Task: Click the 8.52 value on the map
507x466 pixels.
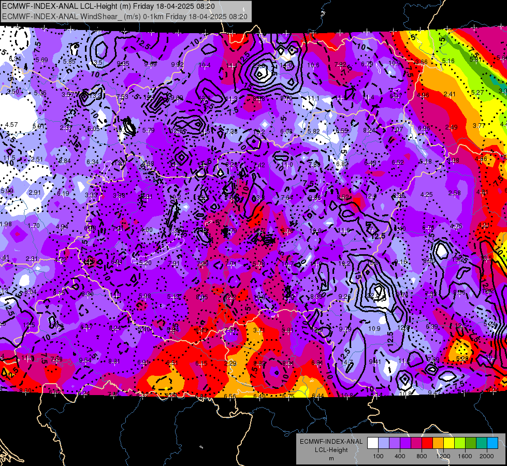Action: tap(343, 197)
